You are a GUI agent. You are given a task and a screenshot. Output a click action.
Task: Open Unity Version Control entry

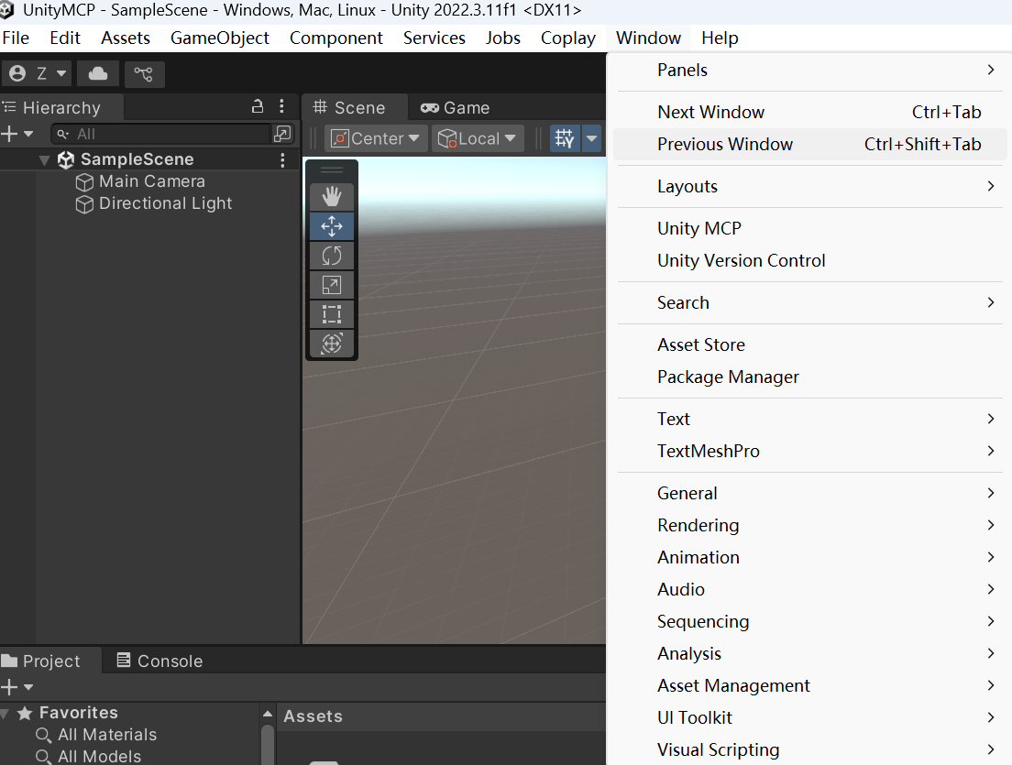pyautogui.click(x=809, y=260)
